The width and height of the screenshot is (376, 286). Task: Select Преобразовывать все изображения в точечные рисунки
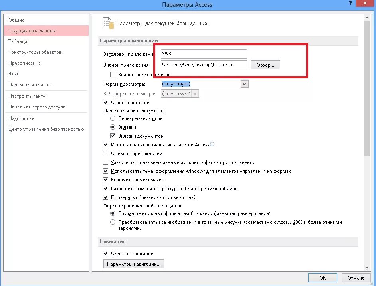pos(113,222)
